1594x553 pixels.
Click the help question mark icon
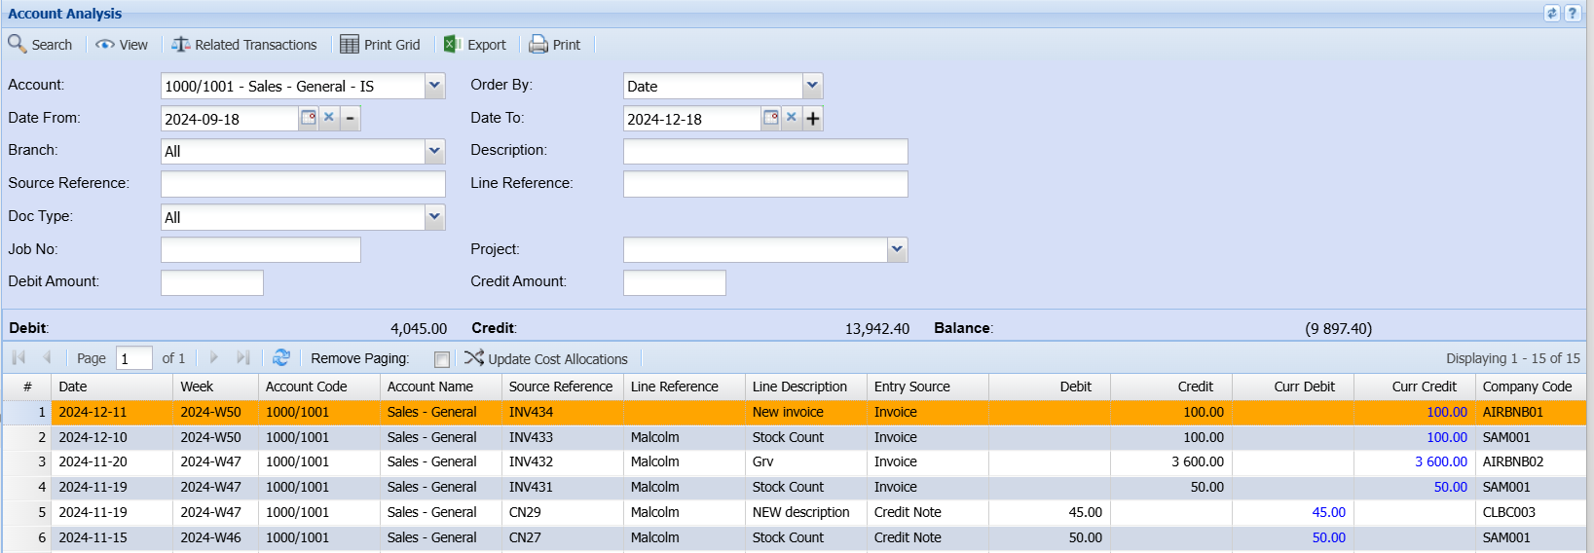coord(1572,14)
